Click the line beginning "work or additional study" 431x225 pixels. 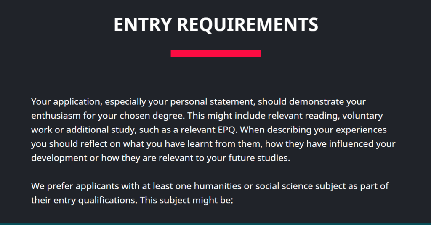click(x=209, y=130)
